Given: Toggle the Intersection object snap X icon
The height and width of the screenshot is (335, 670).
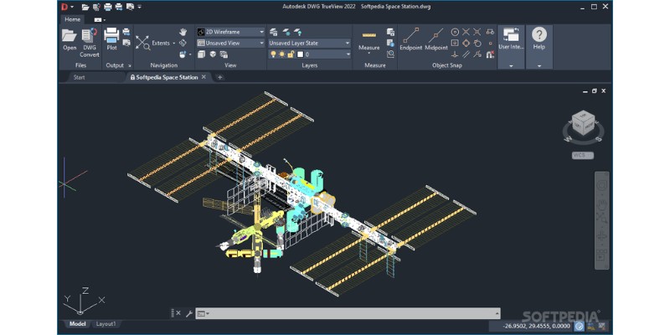Looking at the screenshot, I should (x=466, y=32).
